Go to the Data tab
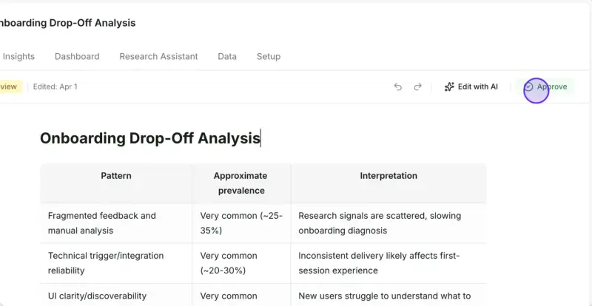The width and height of the screenshot is (592, 306). tap(227, 57)
